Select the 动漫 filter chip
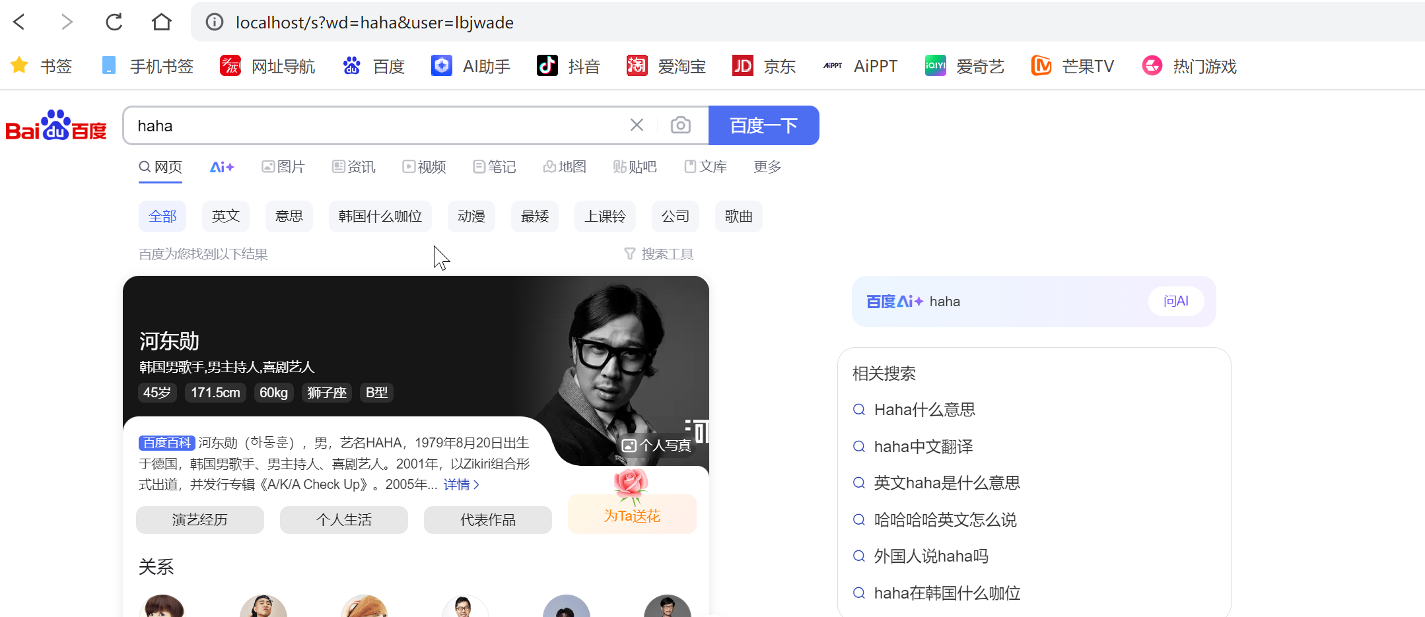This screenshot has height=617, width=1425. [471, 216]
